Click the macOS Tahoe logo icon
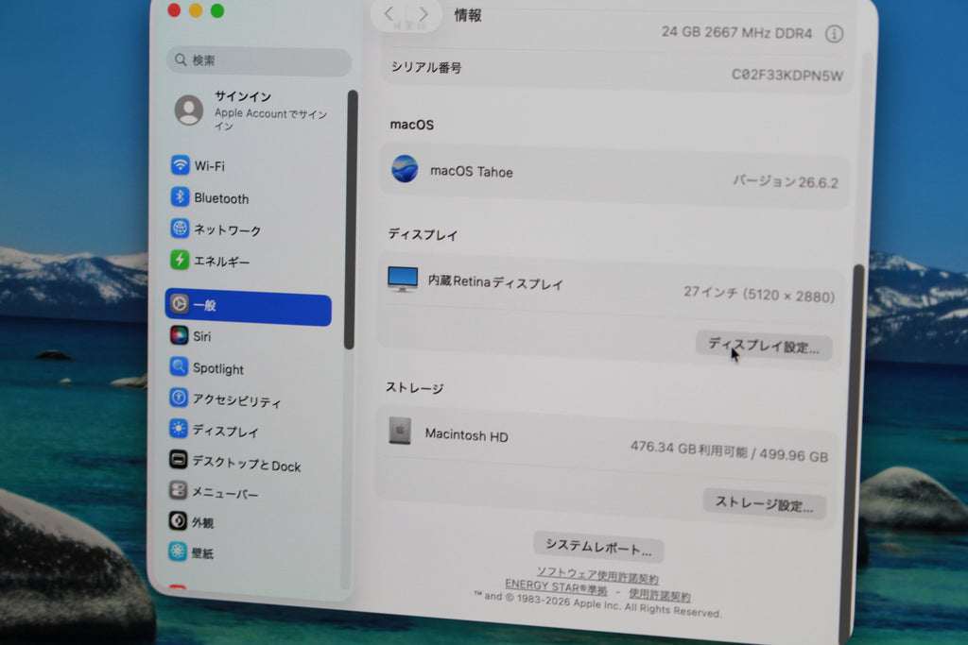 tap(405, 168)
